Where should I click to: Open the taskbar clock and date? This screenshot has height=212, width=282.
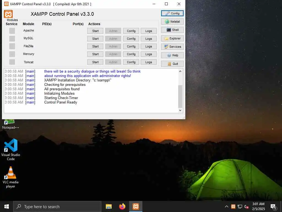[258, 206]
